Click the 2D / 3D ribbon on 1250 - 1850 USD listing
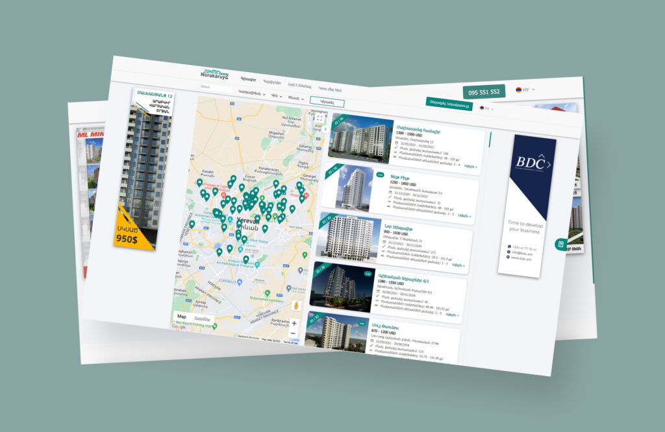The width and height of the screenshot is (665, 432). point(332,171)
